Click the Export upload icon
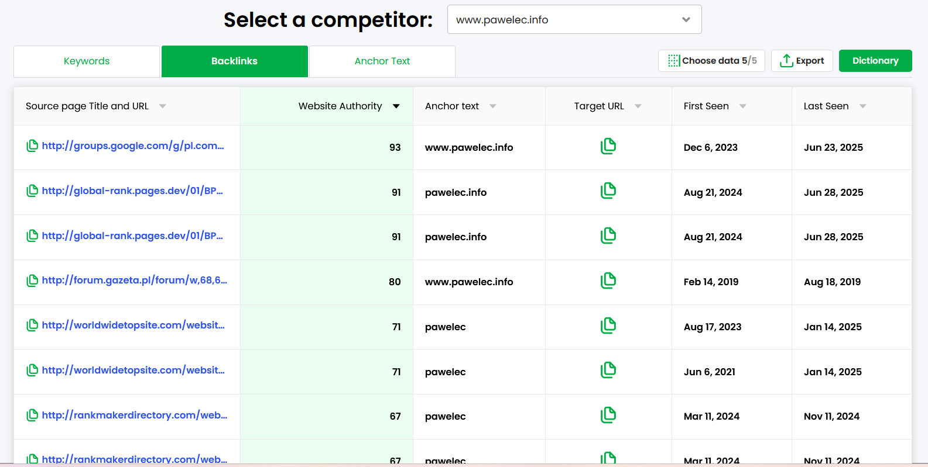 click(786, 61)
